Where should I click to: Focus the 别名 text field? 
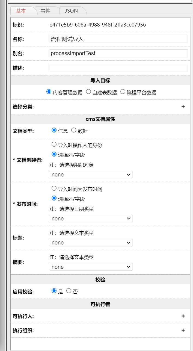click(118, 53)
